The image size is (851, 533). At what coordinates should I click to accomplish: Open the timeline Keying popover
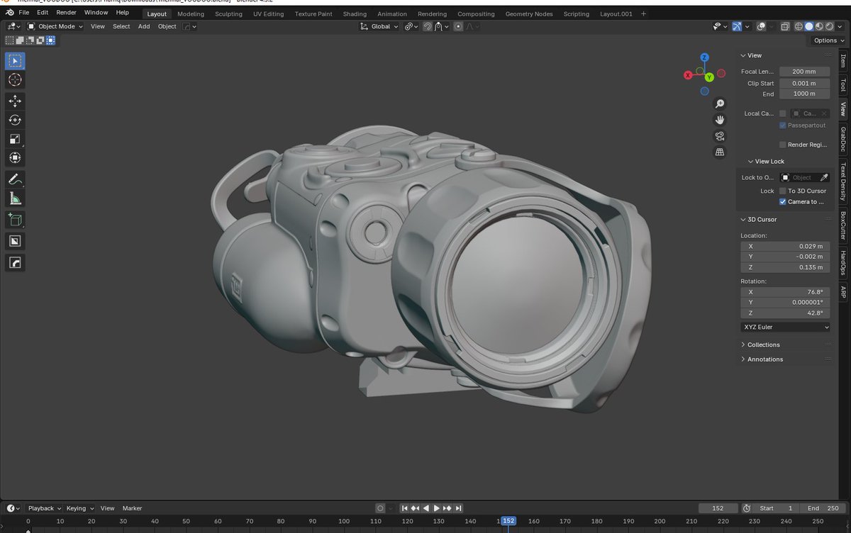click(79, 508)
